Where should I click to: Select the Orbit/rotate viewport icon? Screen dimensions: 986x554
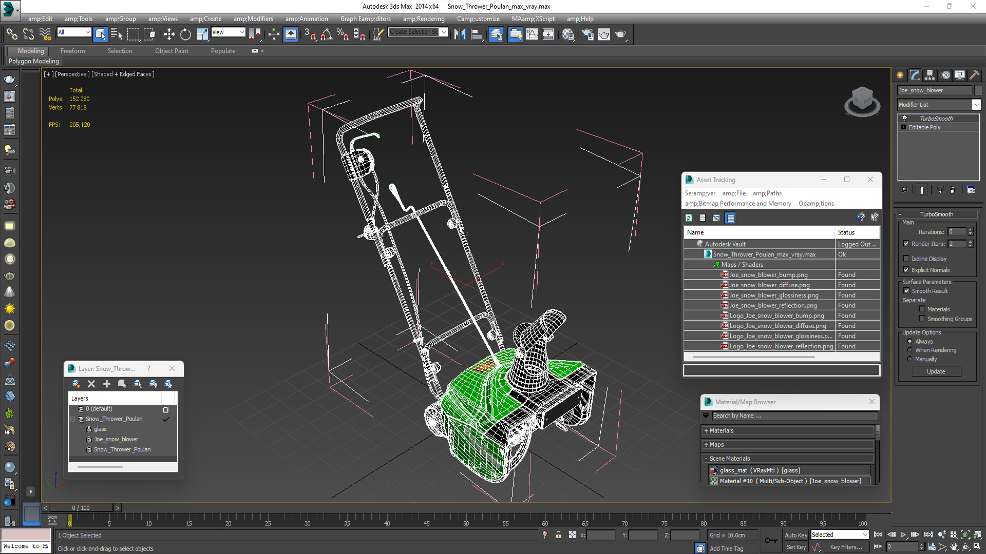969,546
